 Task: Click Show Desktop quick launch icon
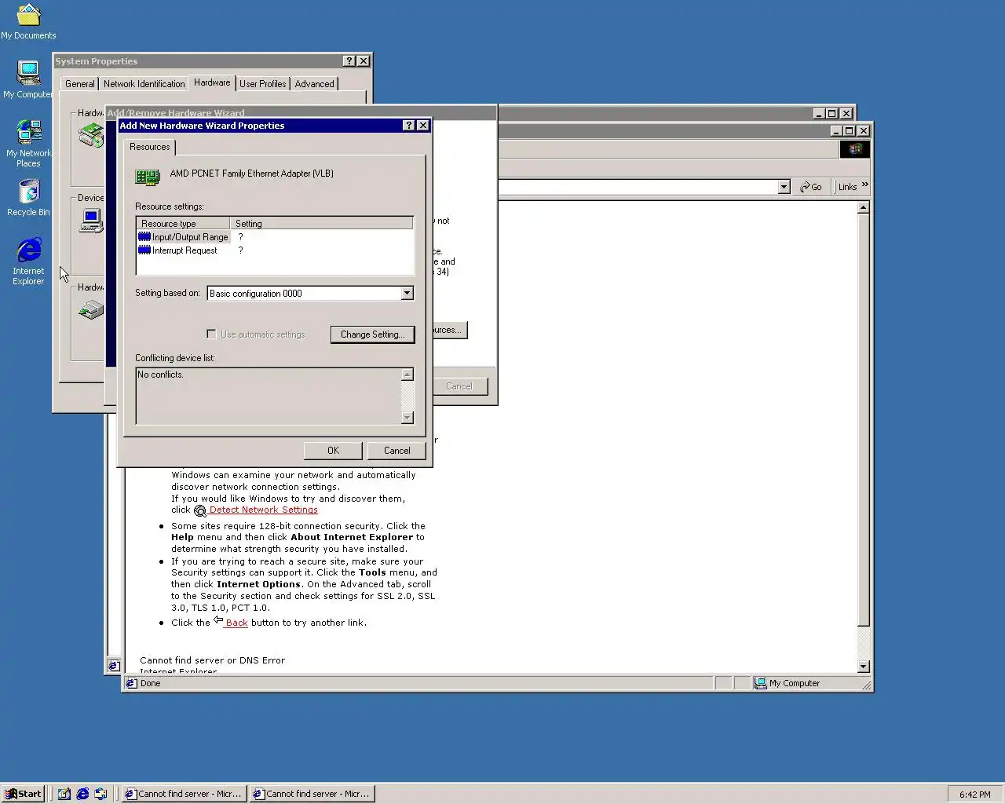tap(64, 794)
